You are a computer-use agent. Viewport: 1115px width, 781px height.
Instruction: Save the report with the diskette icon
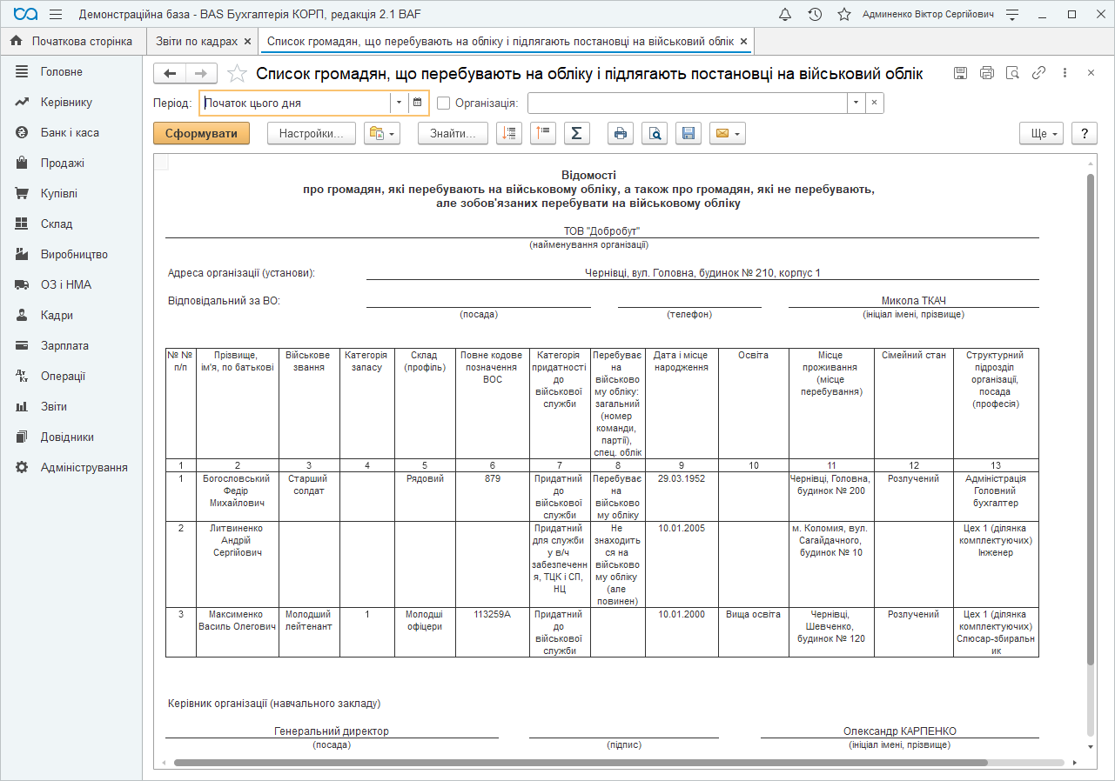coord(688,133)
